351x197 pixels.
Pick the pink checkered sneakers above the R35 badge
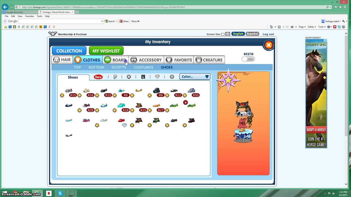[86, 105]
